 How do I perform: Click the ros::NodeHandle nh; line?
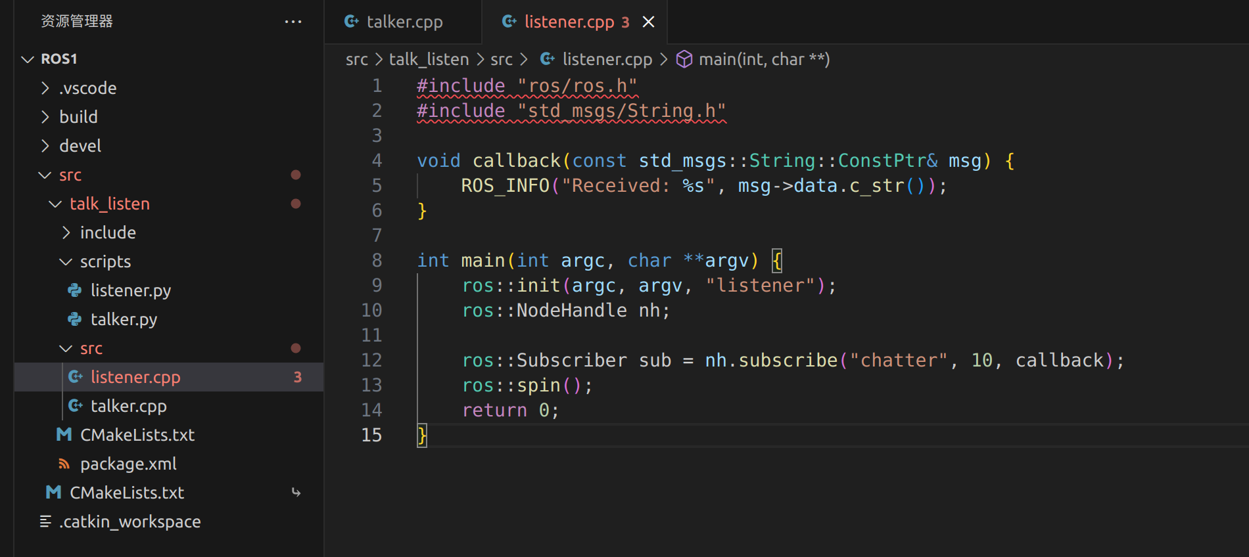(x=566, y=311)
